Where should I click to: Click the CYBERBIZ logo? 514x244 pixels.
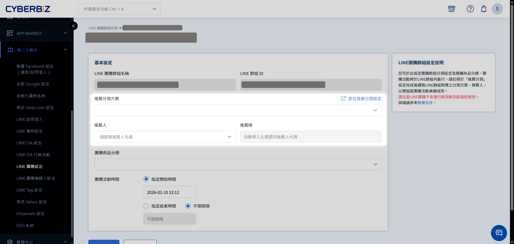point(28,9)
